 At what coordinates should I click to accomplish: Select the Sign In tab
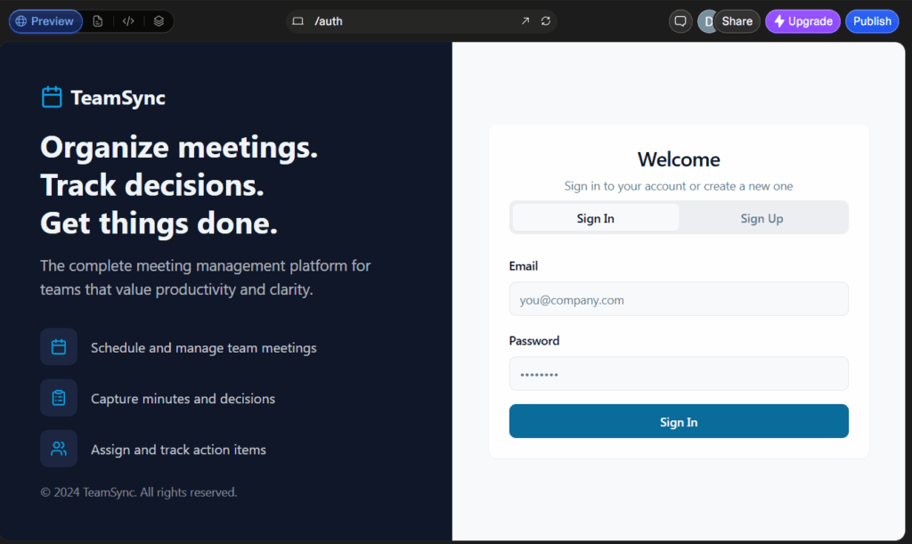[x=596, y=218]
